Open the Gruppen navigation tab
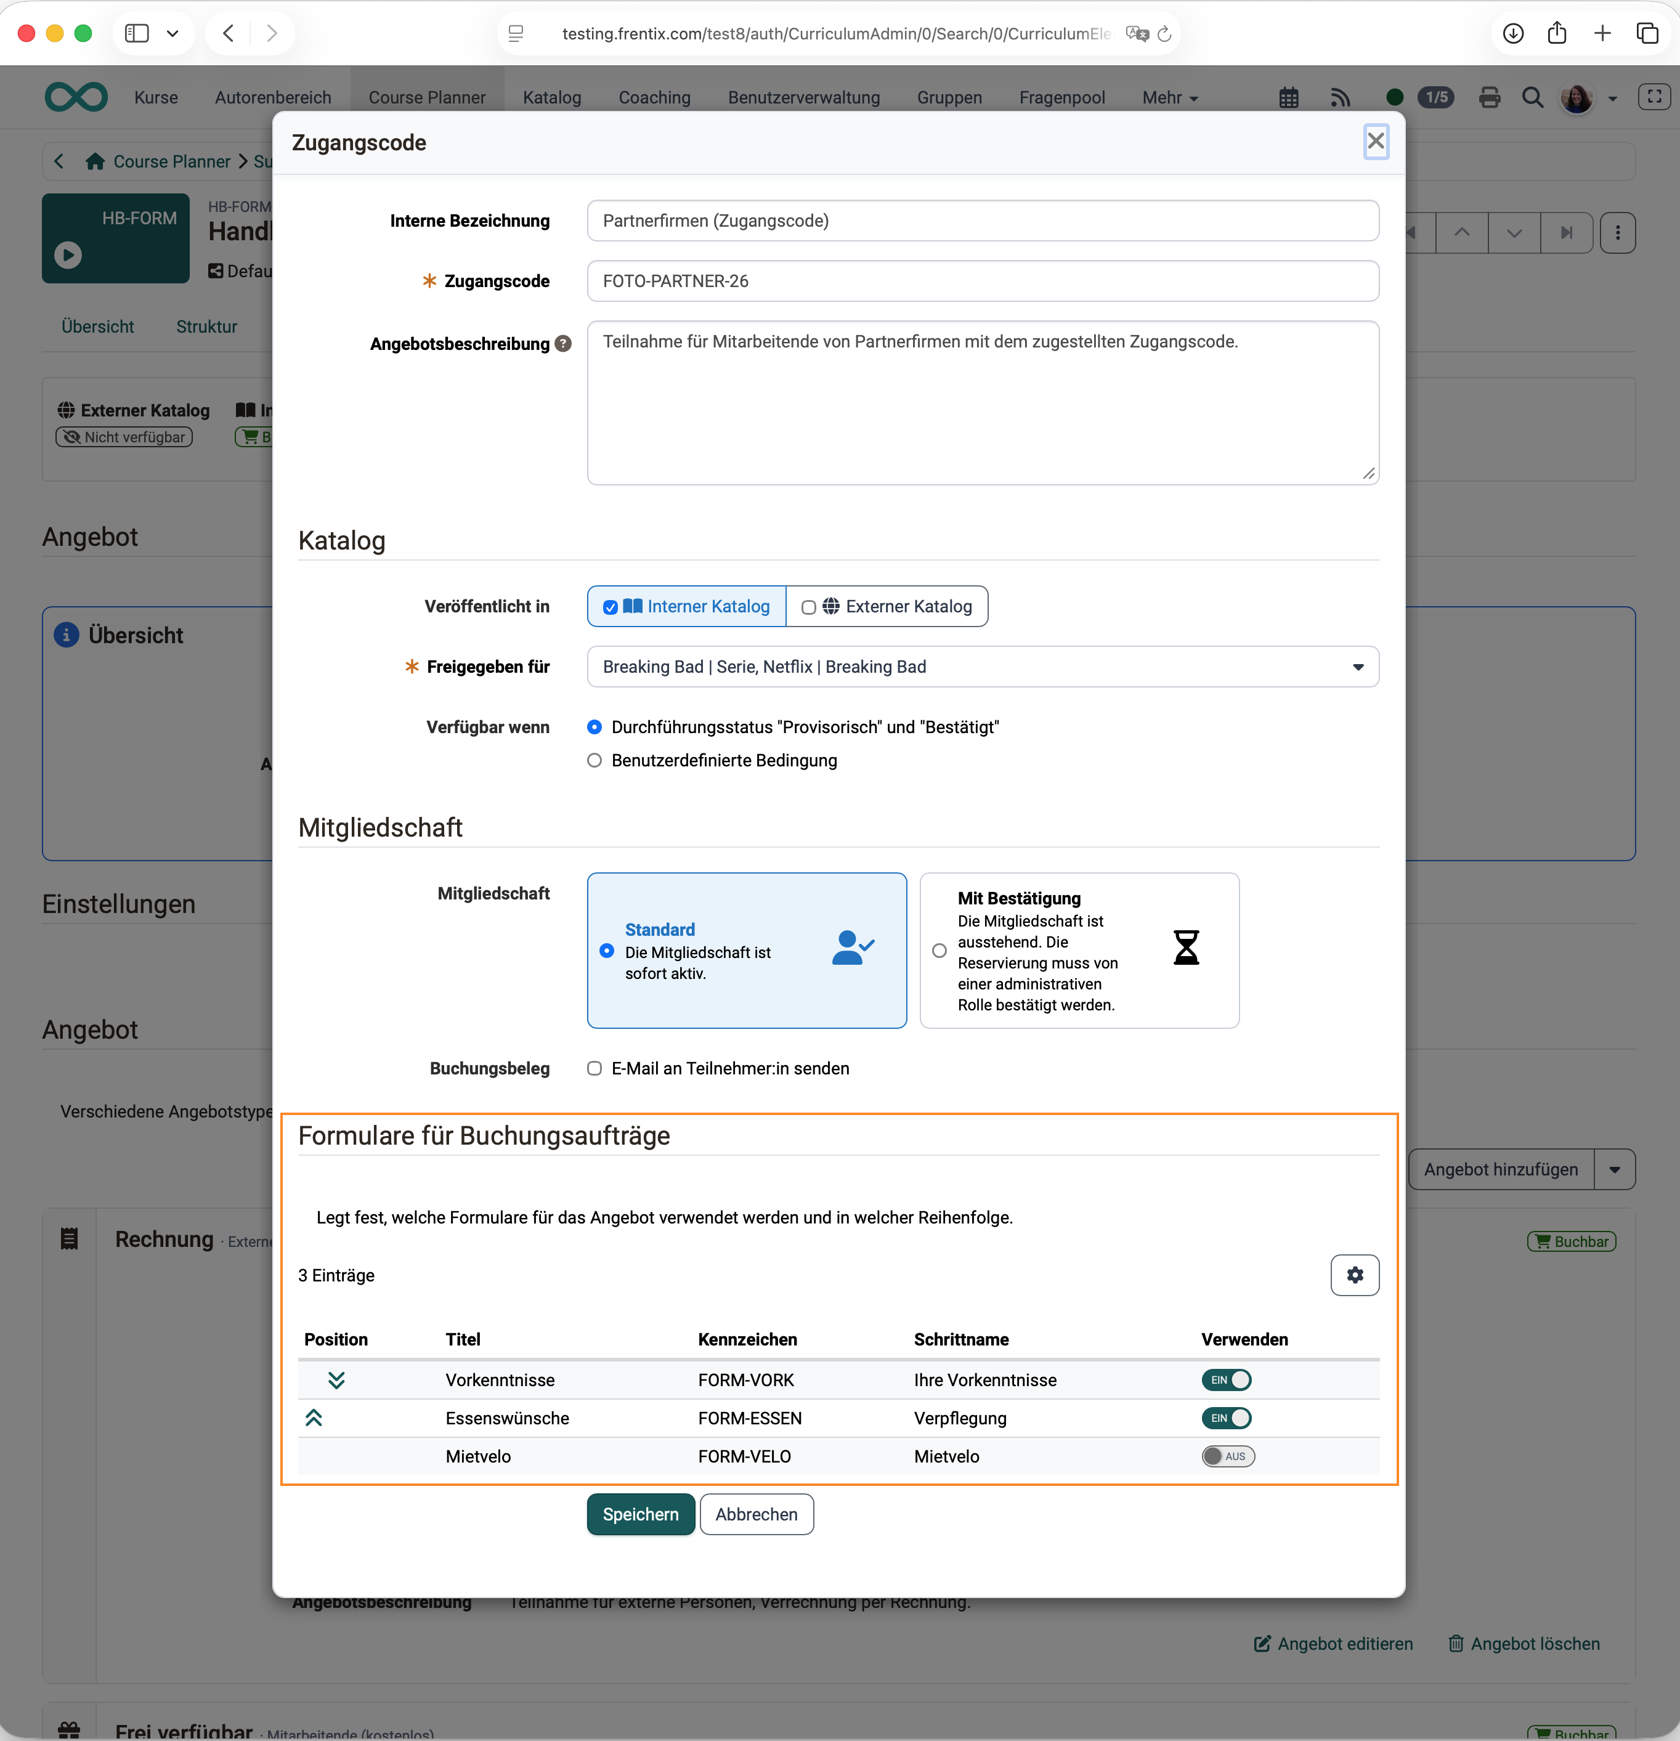The height and width of the screenshot is (1741, 1680). click(x=949, y=98)
